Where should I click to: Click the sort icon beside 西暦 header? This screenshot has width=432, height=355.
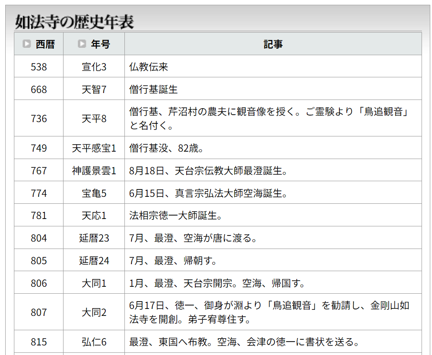[x=27, y=44]
